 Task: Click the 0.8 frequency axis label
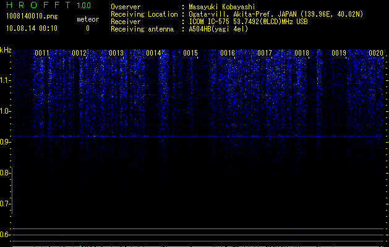pyautogui.click(x=5, y=173)
